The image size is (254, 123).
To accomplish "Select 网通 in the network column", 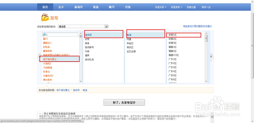I will click(129, 39).
